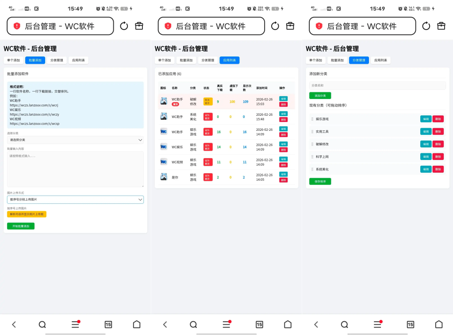Open the 请选择分类 category dropdown

click(75, 141)
